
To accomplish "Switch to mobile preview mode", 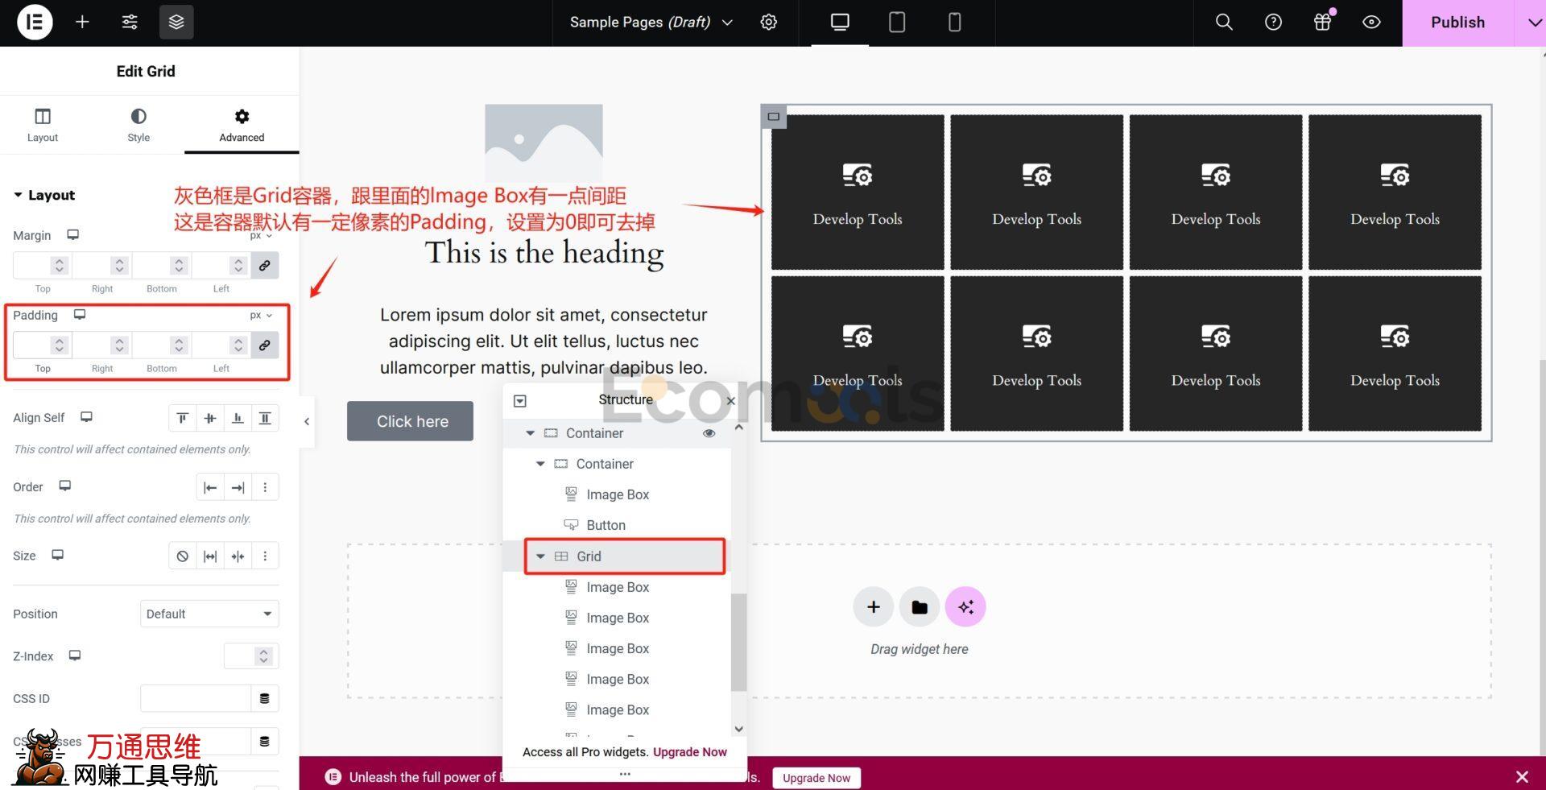I will [x=954, y=23].
